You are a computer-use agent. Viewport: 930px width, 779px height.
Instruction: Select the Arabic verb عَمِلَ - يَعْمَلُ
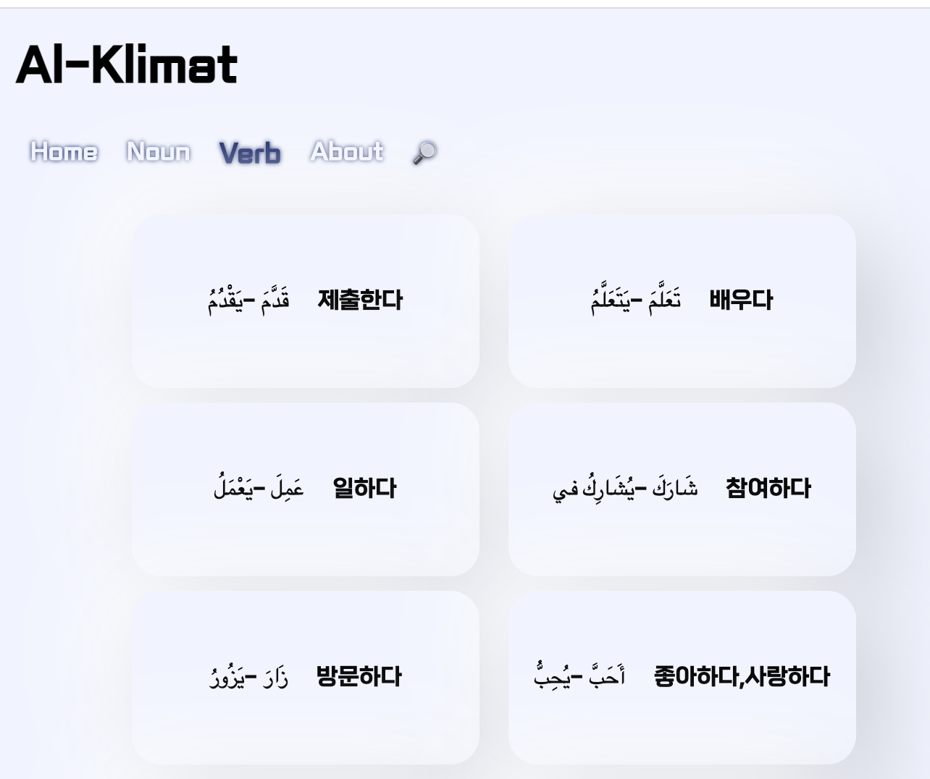pyautogui.click(x=259, y=488)
